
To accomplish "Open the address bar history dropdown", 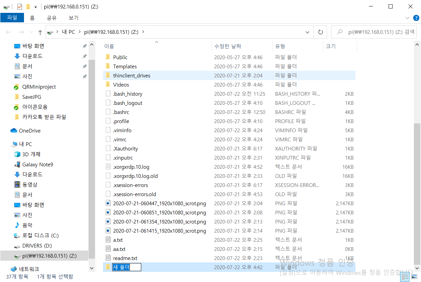I will 307,32.
